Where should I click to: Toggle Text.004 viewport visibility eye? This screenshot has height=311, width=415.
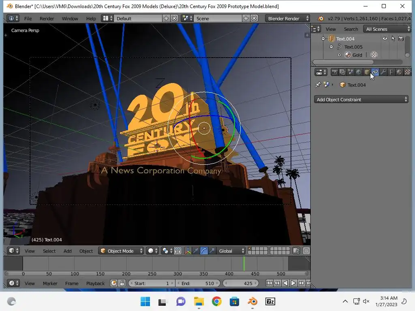click(385, 38)
